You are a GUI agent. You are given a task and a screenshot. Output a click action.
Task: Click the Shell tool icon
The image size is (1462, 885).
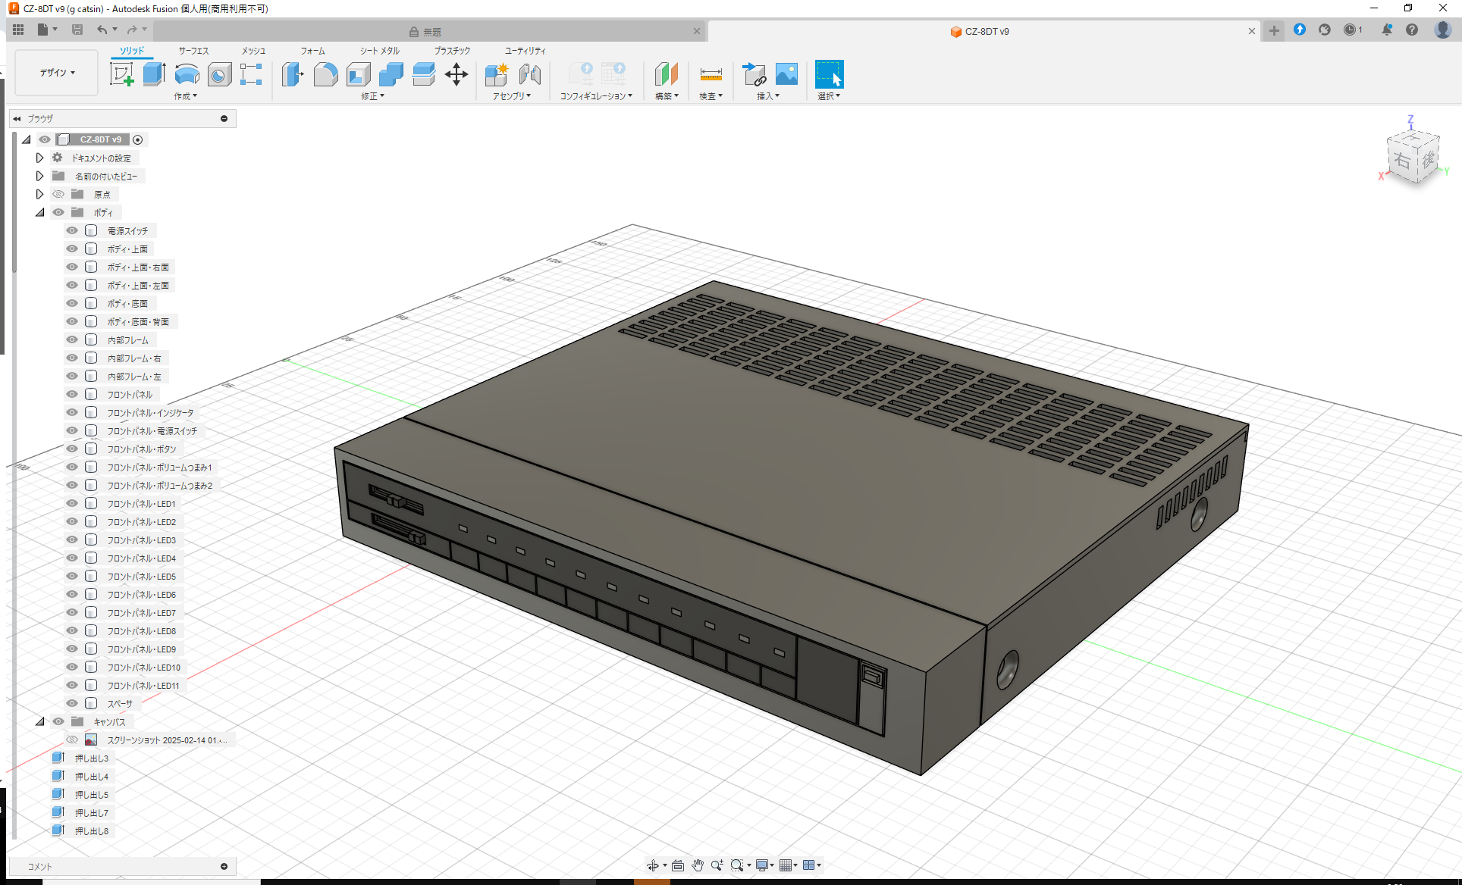click(358, 74)
